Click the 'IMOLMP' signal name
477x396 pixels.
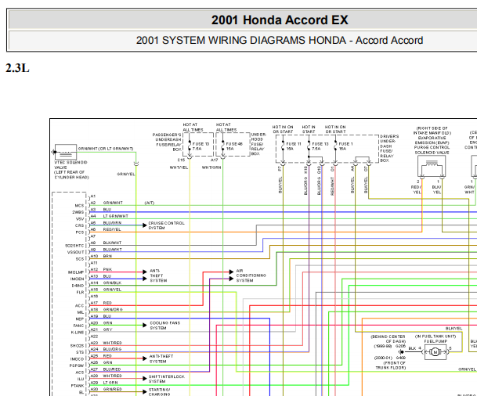point(76,272)
